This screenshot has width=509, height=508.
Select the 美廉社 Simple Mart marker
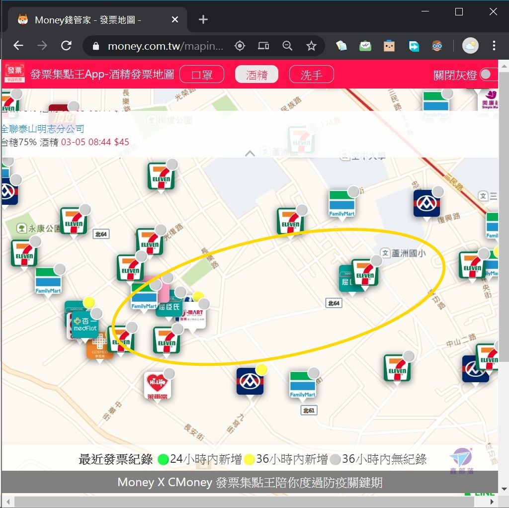[x=490, y=100]
